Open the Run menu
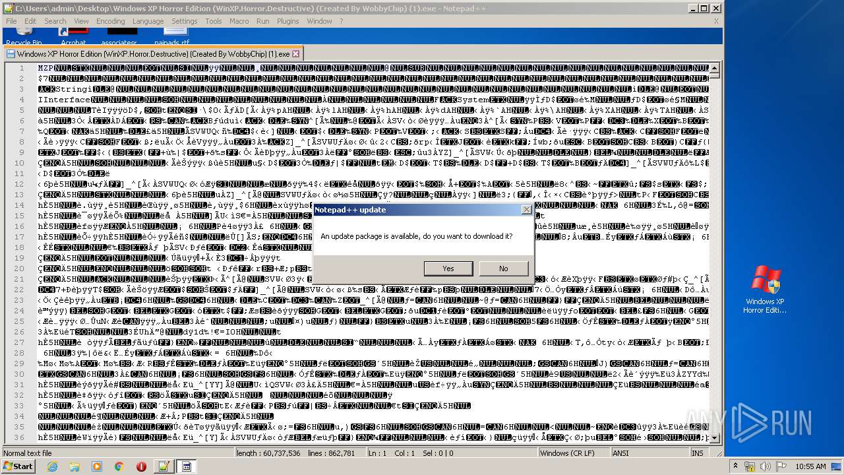 pos(262,21)
